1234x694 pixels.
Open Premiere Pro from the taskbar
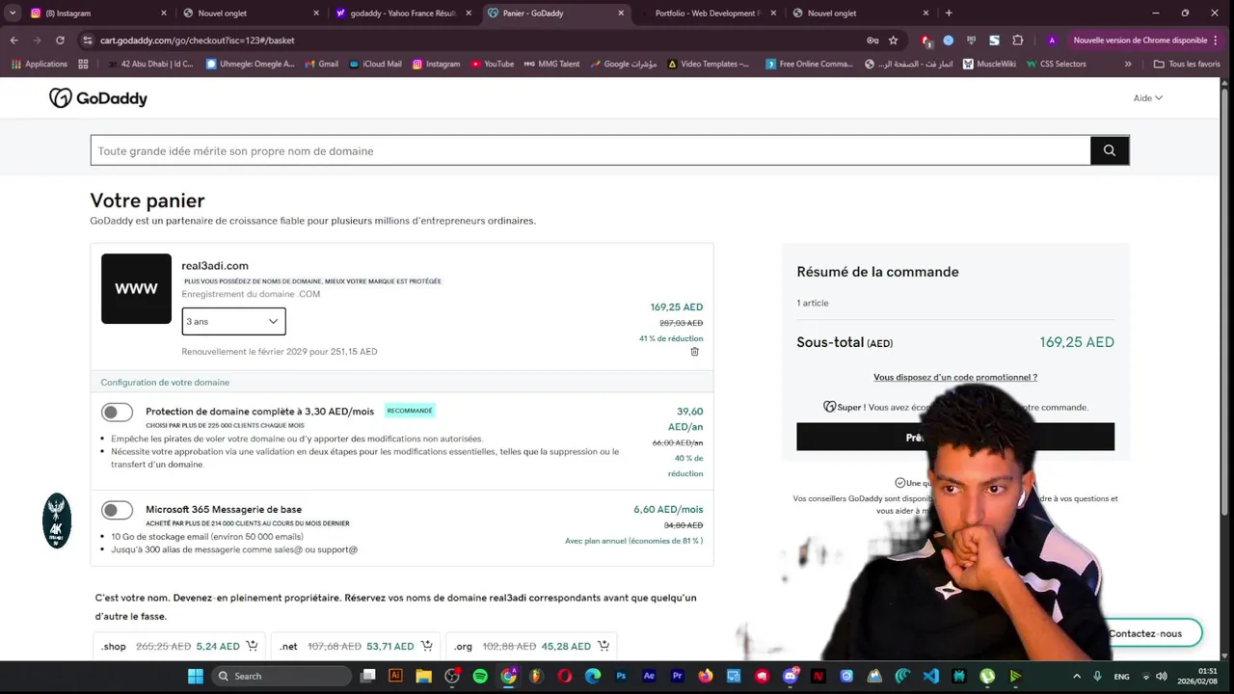(x=677, y=677)
